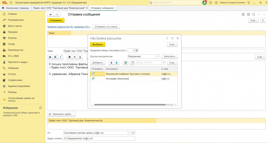The image size is (268, 143).
Task: Click star icon next to Избранное
Action: point(40,108)
